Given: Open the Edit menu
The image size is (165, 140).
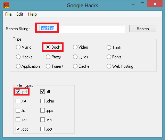Looking at the screenshot, I should 20,14.
